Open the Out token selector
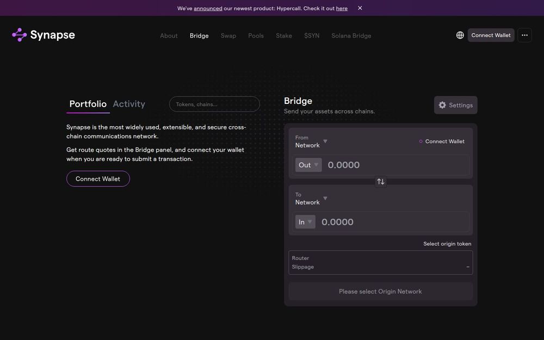Screen dimensions: 544x340 point(308,165)
